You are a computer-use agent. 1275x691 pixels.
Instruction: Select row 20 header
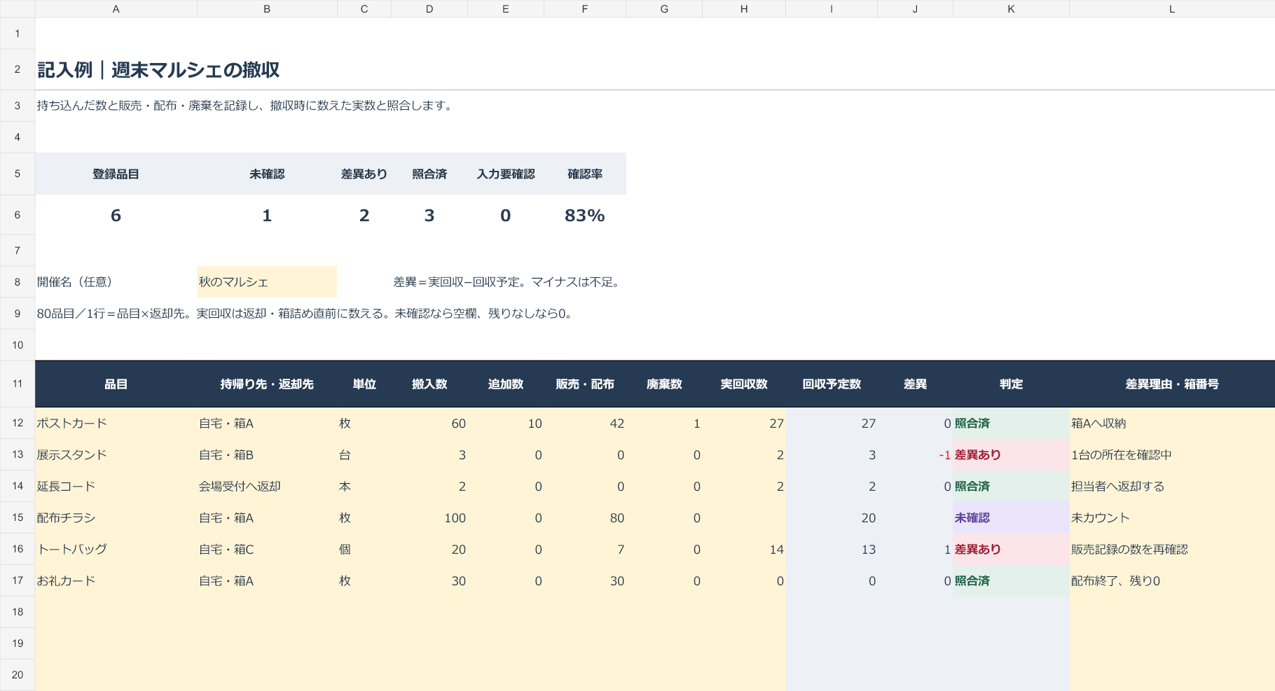[18, 675]
